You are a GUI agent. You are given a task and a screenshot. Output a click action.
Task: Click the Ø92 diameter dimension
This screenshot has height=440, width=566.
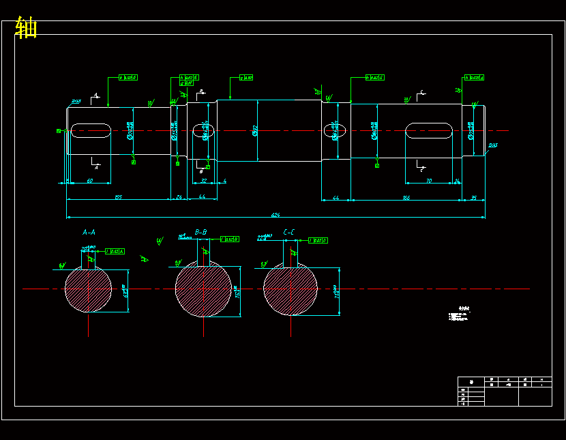255,131
